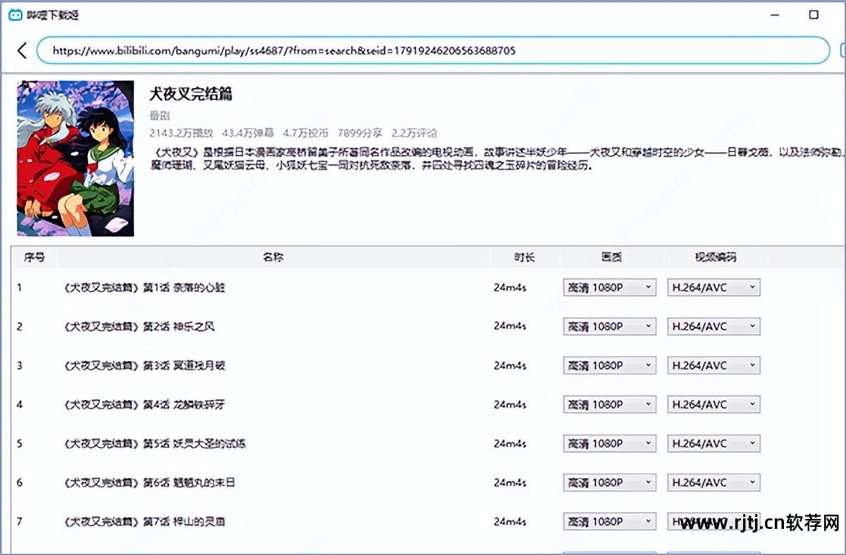Viewport: 846px width, 555px height.
Task: Click the bilibili URL address field
Action: coord(433,51)
